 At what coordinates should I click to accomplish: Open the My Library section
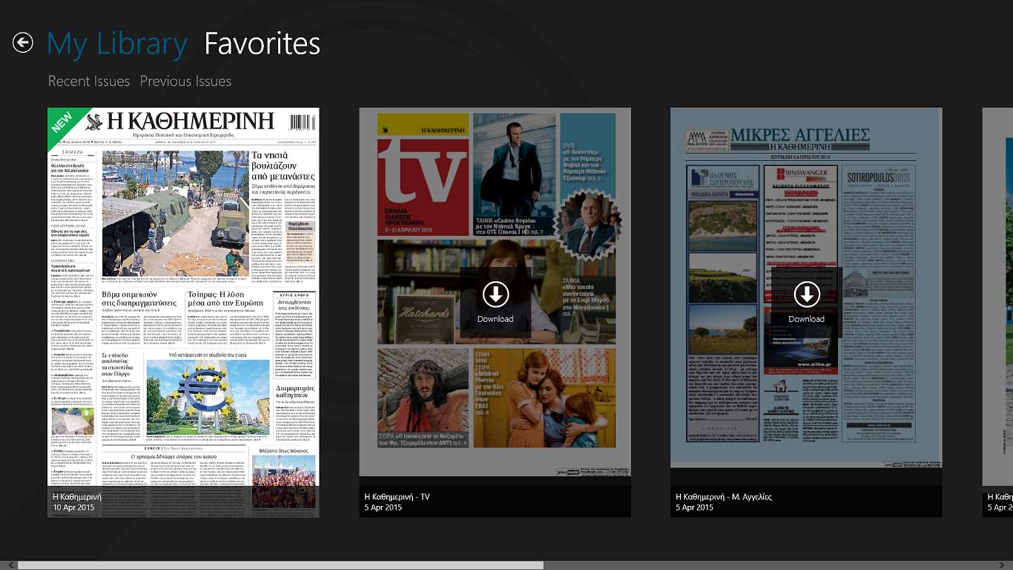(117, 44)
